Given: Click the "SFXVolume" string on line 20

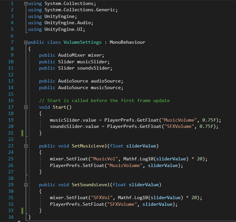Looking at the screenshot, I should (179, 126).
